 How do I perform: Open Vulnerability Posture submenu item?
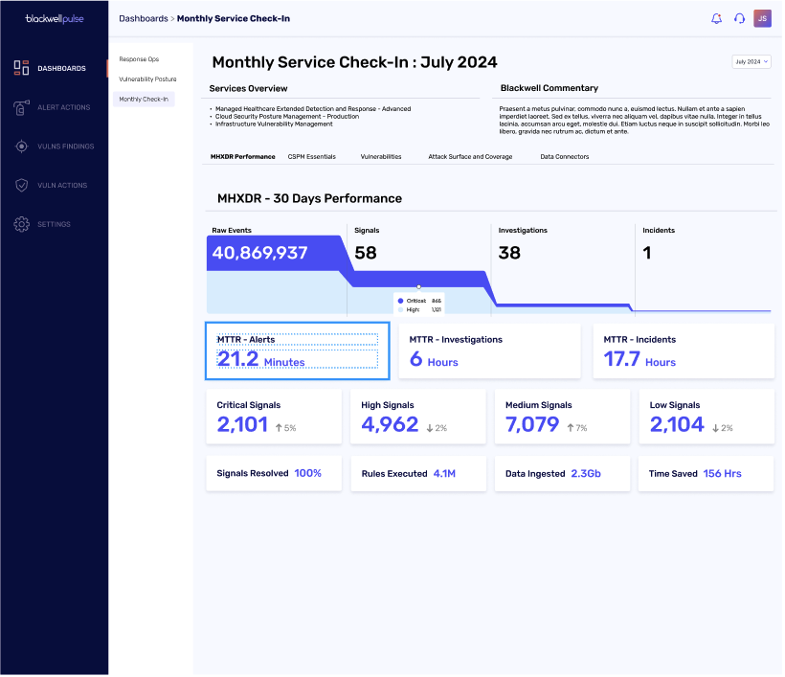tap(147, 79)
